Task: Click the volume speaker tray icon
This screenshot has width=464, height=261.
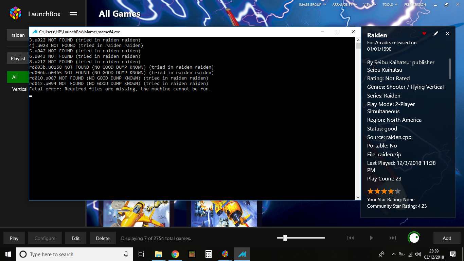Action: (x=418, y=254)
